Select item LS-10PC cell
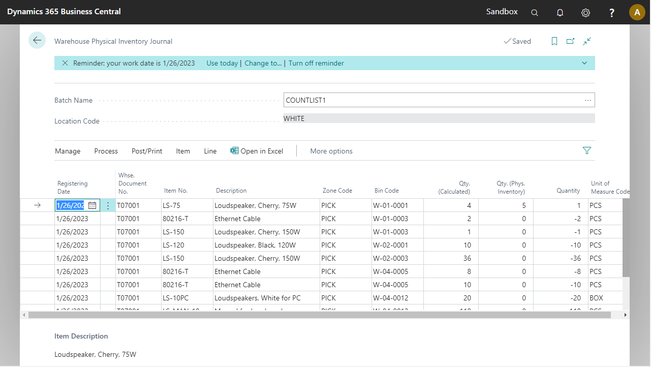 187,298
